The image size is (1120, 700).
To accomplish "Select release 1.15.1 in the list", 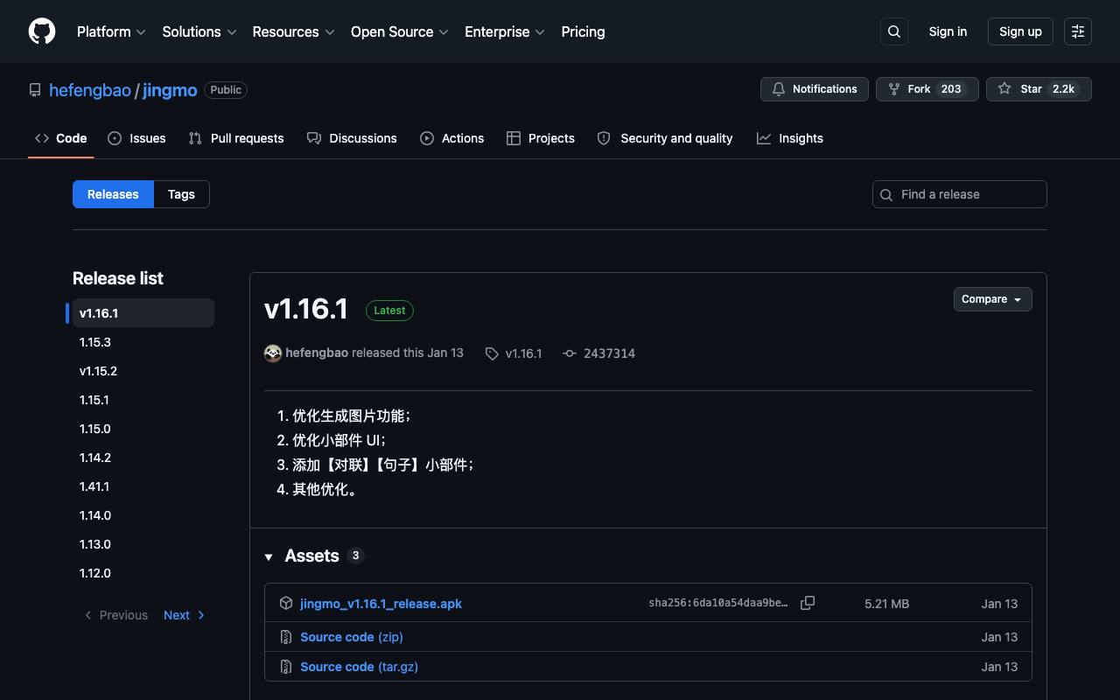I will click(x=143, y=400).
